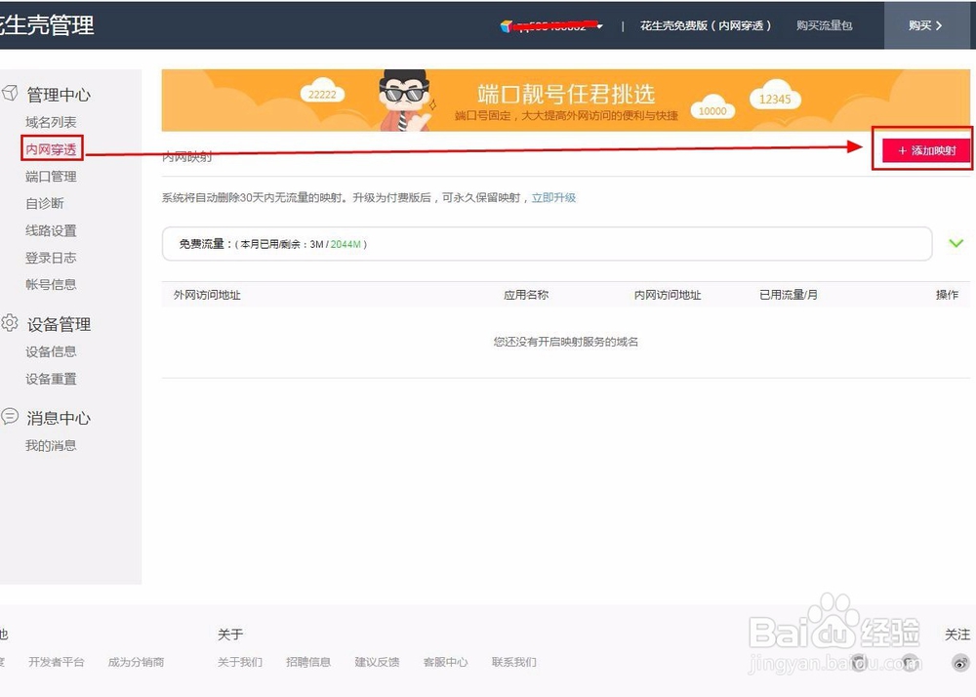Select 内网穿透 in the sidebar
This screenshot has width=976, height=697.
click(51, 148)
